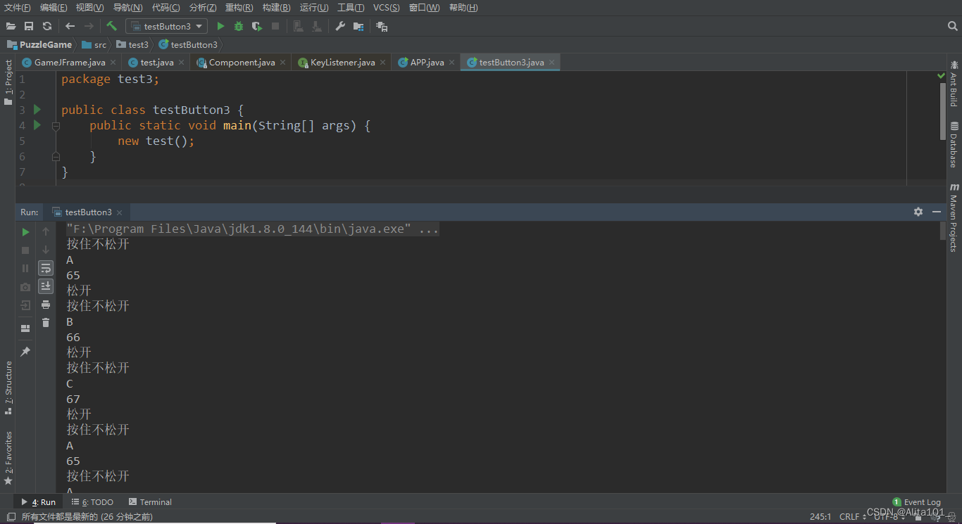Stop process square in Run panel
Viewport: 962px width, 524px height.
[25, 250]
